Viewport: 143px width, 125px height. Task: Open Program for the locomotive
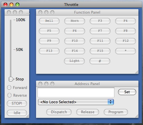click(116, 112)
